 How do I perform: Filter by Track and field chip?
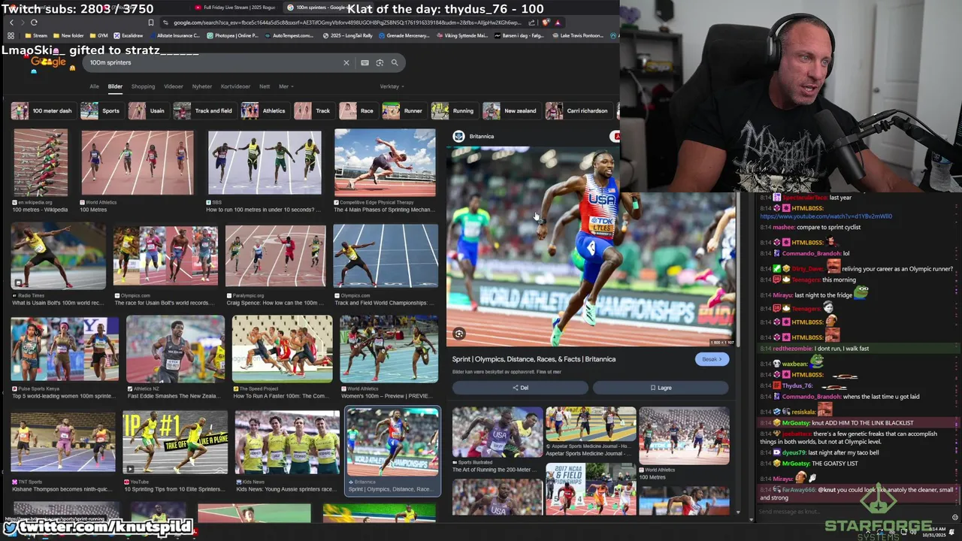tap(204, 111)
